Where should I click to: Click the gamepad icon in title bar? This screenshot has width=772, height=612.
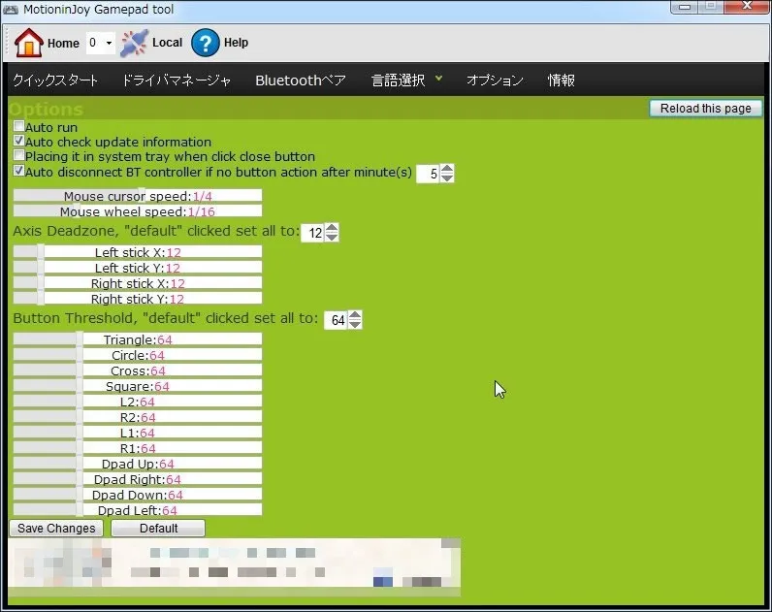11,9
